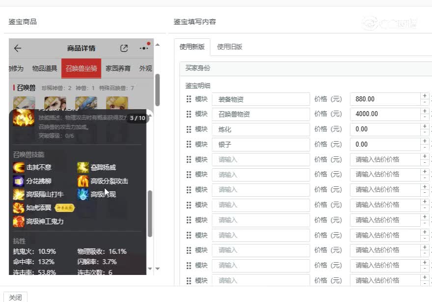Click the blue skill icon beside 高级隔山打牛
The width and height of the screenshot is (432, 302).
(83, 194)
